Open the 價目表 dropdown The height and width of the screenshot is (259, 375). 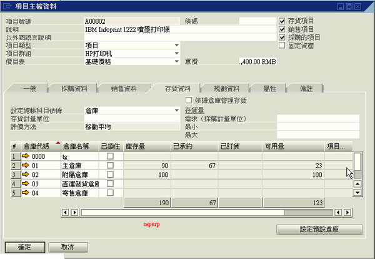click(176, 61)
